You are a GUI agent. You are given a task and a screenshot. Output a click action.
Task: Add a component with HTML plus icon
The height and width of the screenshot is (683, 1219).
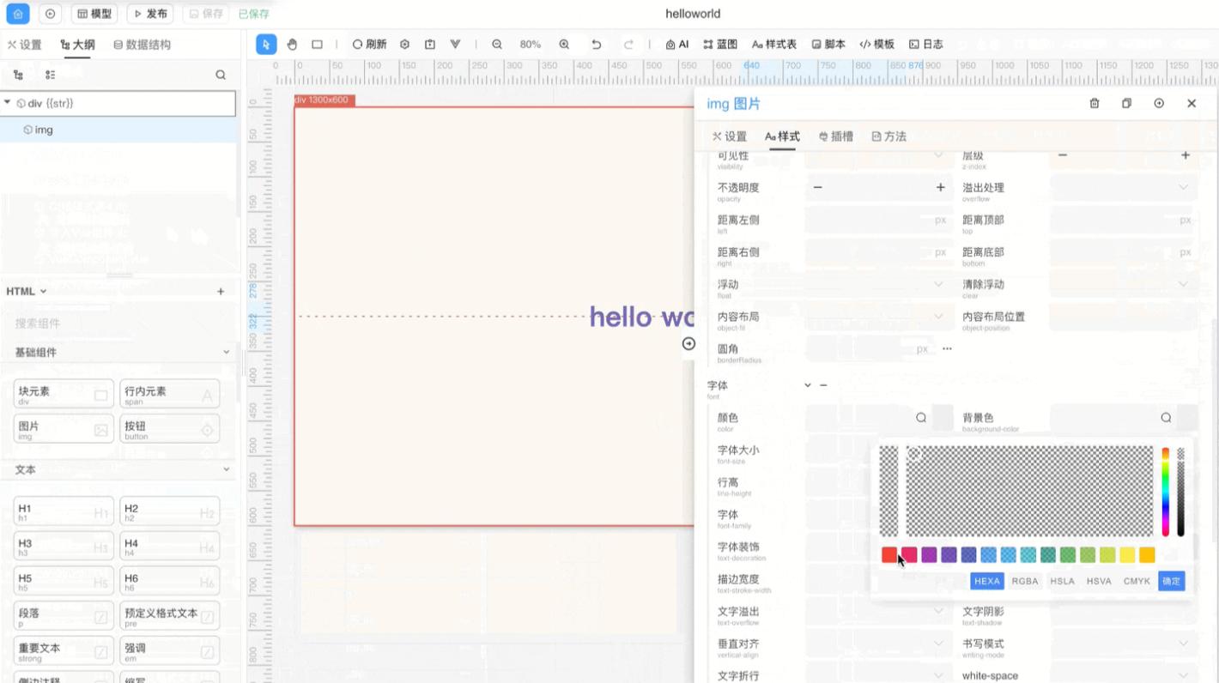(x=221, y=292)
